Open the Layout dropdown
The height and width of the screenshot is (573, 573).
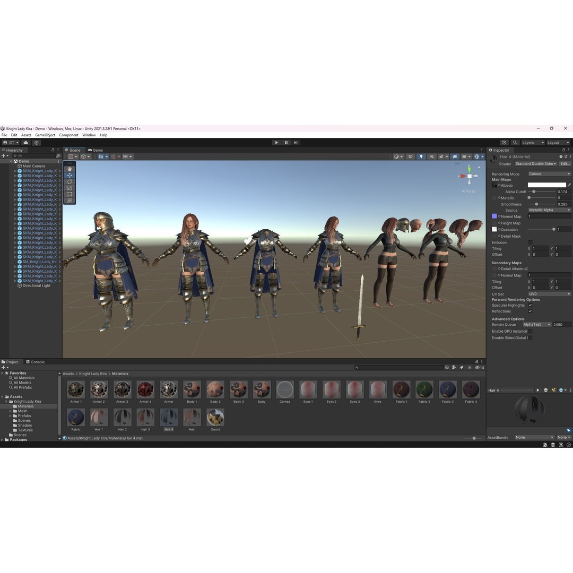[x=558, y=143]
